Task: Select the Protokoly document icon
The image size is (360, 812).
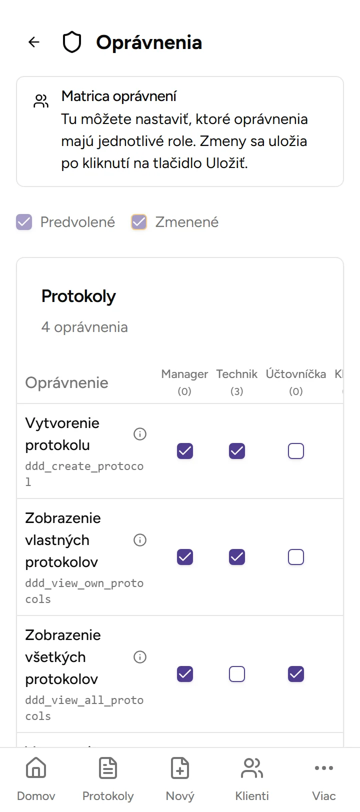Action: (x=108, y=768)
